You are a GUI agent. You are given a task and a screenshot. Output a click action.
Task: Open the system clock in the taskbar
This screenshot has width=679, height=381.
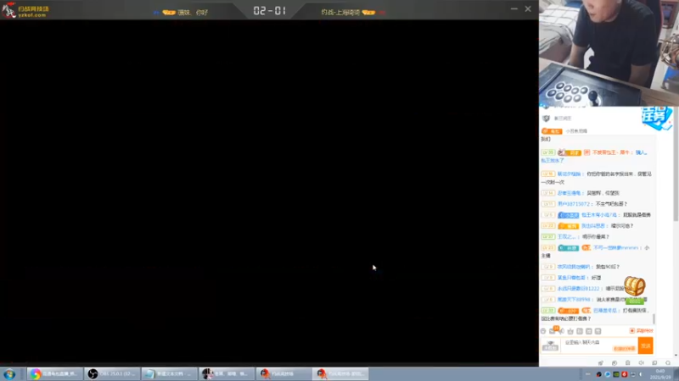coord(660,374)
